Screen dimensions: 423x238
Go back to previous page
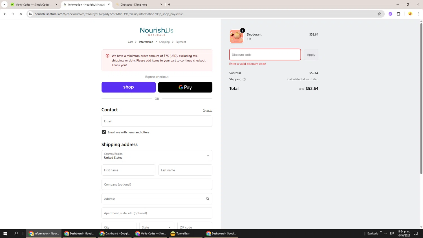pyautogui.click(x=5, y=14)
